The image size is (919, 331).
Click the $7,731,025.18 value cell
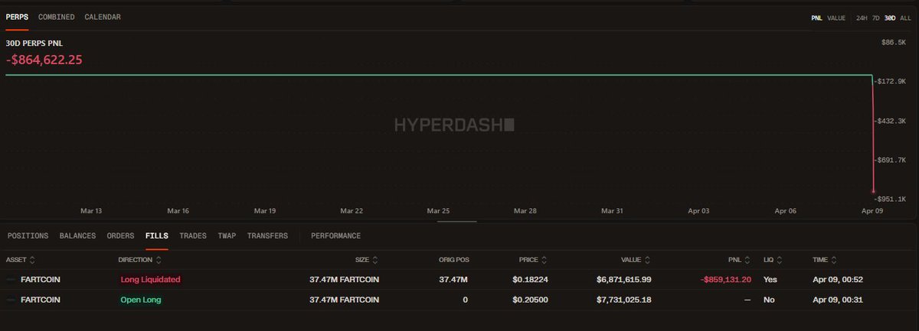pyautogui.click(x=624, y=300)
